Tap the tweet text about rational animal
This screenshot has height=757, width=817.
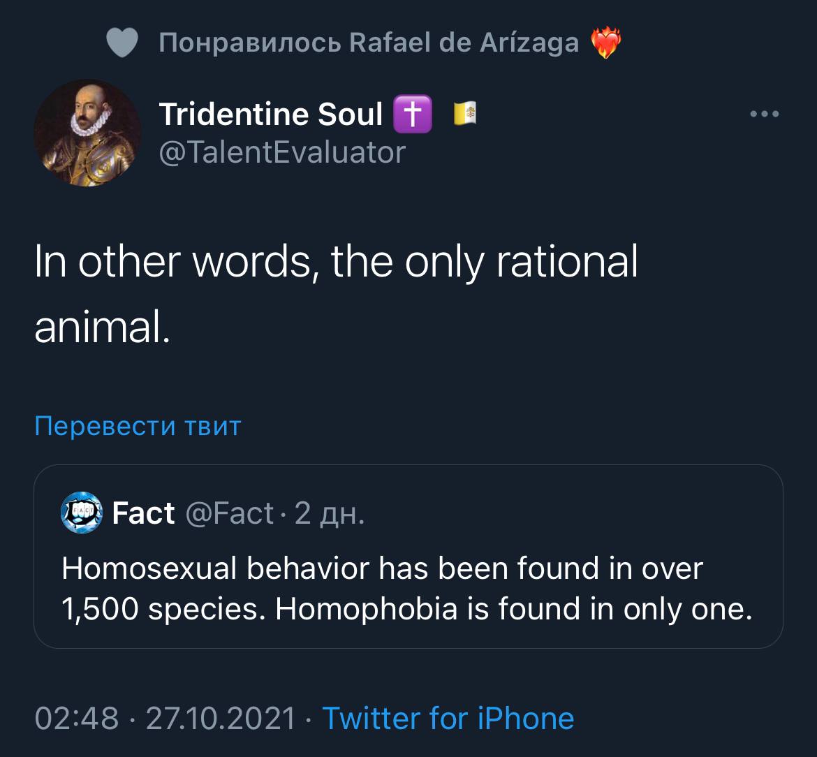tap(336, 293)
